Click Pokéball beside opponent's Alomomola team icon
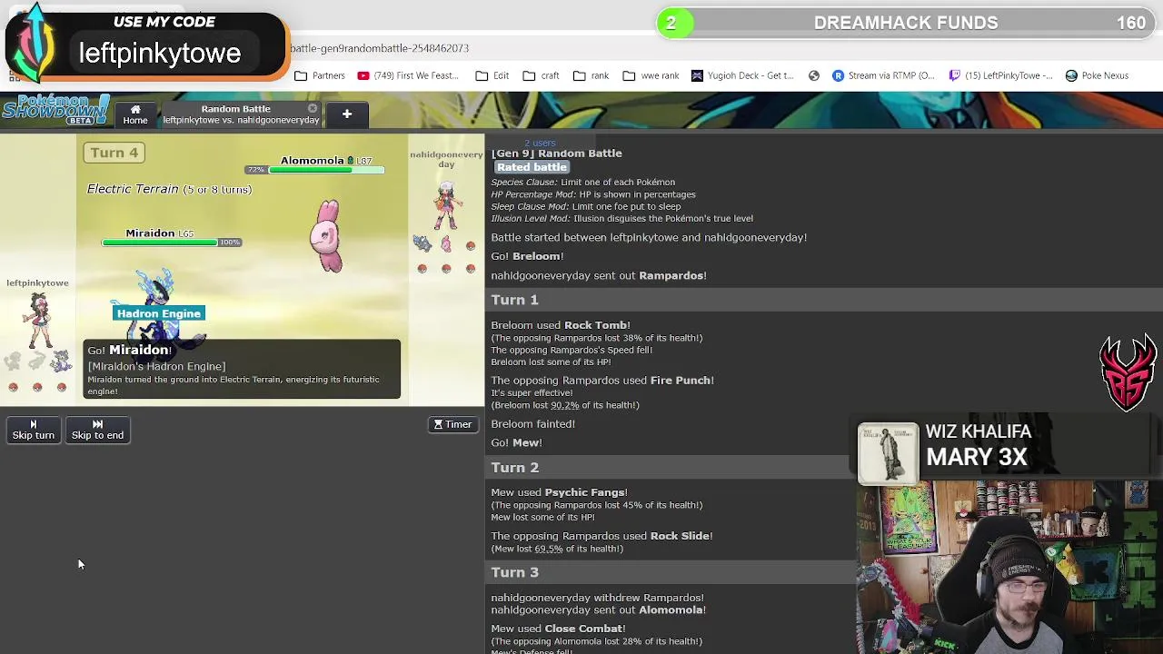Viewport: 1163px width, 654px height. [470, 245]
